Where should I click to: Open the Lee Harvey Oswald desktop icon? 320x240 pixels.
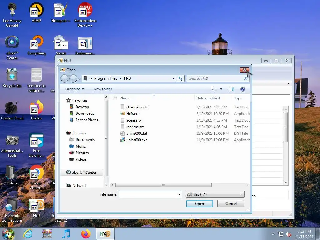point(12,15)
